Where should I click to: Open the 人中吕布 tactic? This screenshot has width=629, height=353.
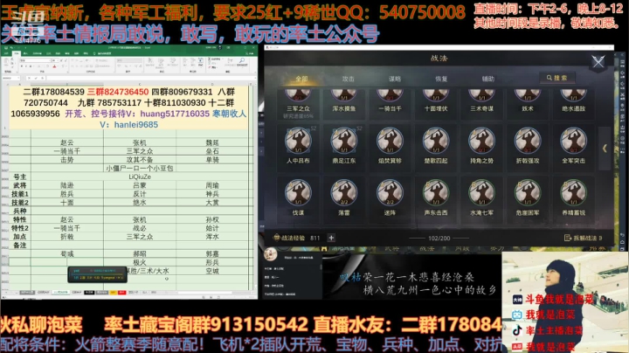click(298, 141)
